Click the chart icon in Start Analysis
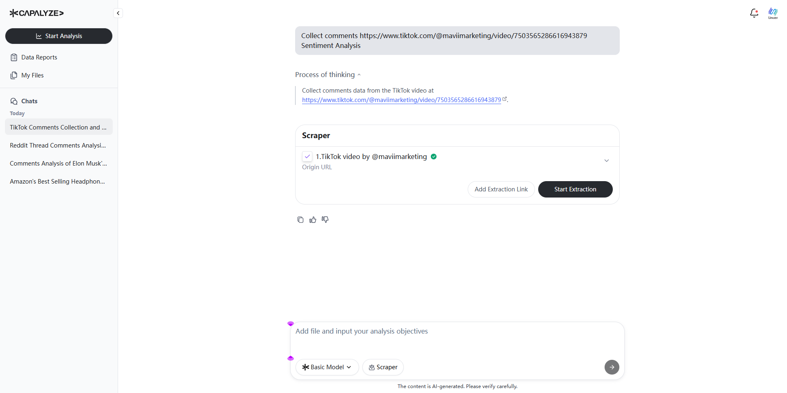 [x=39, y=36]
